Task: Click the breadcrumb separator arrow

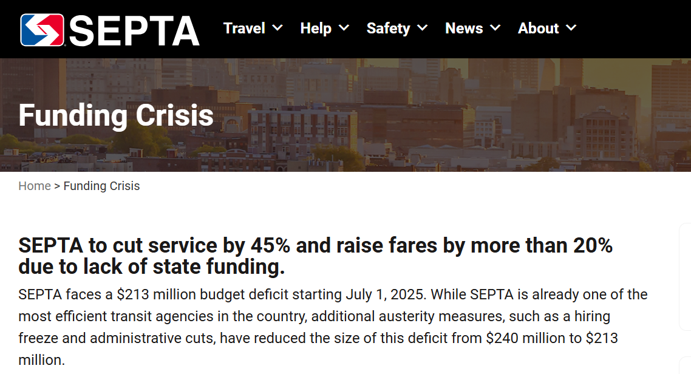Action: click(x=57, y=186)
